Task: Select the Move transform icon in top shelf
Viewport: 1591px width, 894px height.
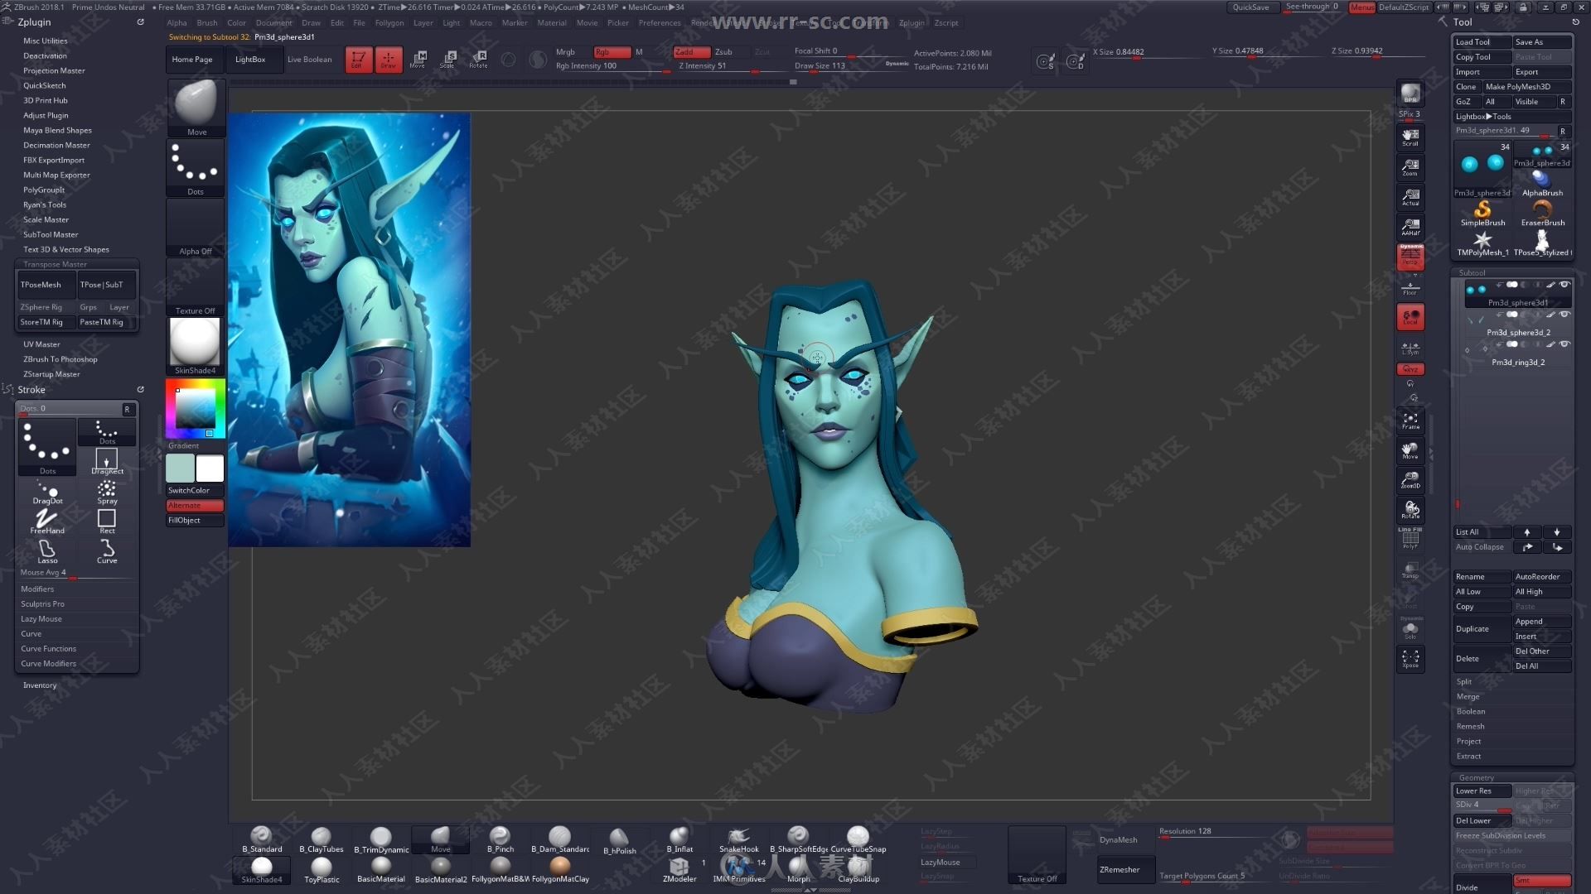Action: [x=418, y=59]
